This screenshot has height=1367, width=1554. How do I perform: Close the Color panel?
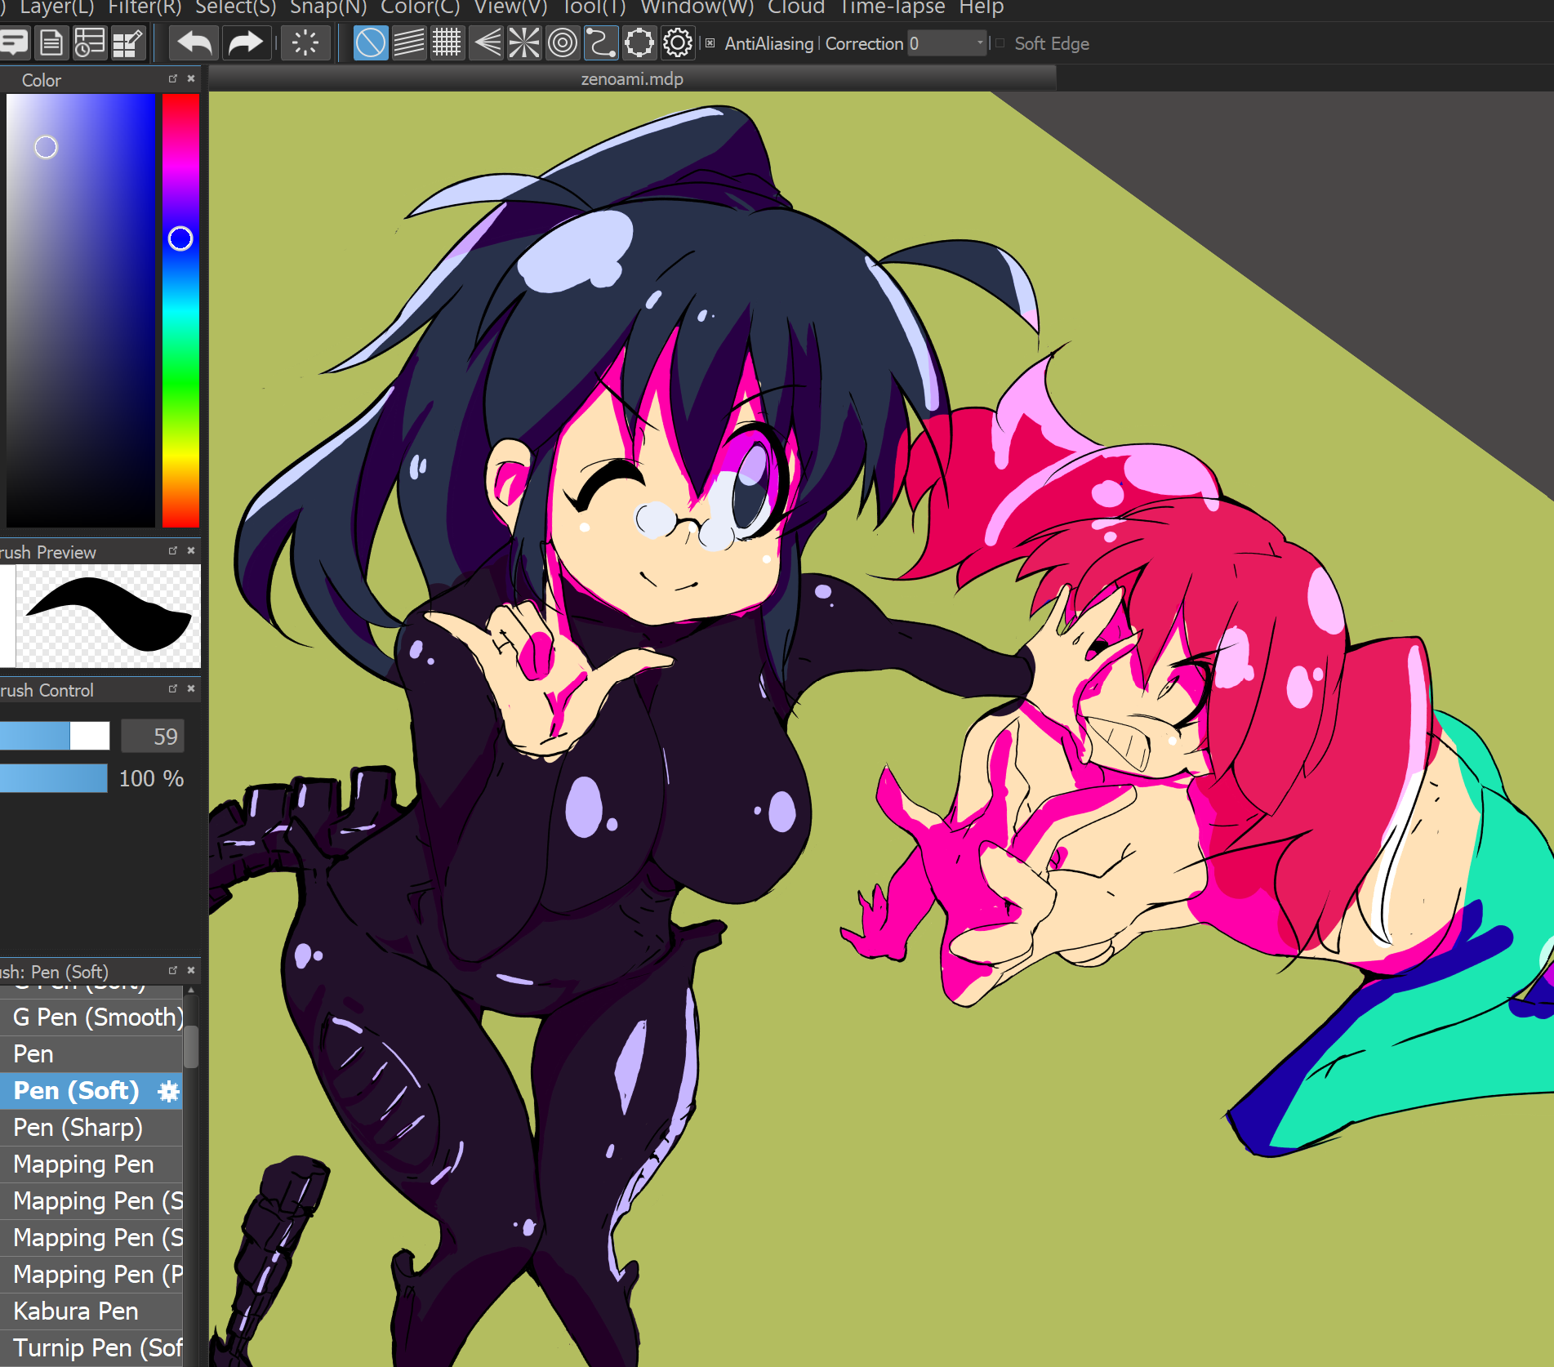coord(191,78)
